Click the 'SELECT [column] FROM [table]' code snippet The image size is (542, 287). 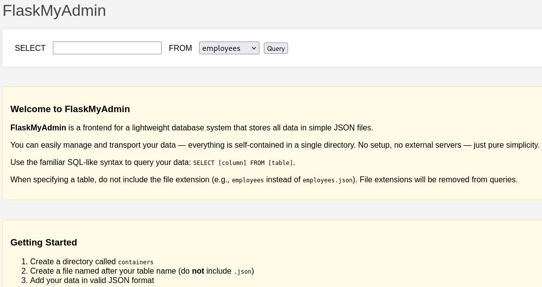[243, 163]
